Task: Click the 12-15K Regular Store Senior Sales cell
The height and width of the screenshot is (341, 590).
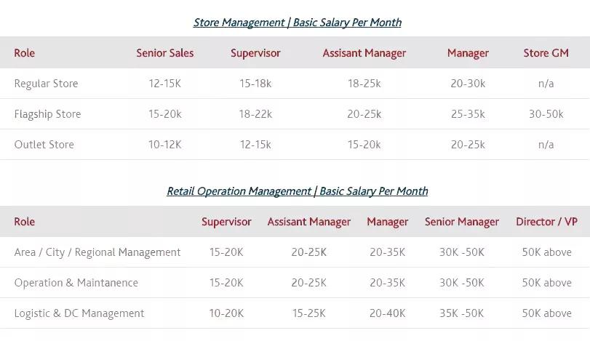Action: click(x=165, y=84)
